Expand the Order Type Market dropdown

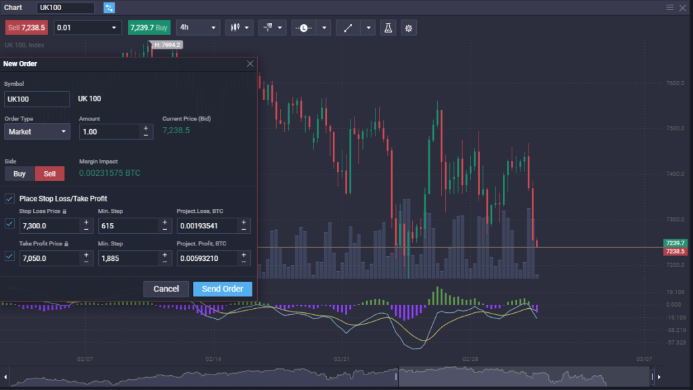coord(37,131)
